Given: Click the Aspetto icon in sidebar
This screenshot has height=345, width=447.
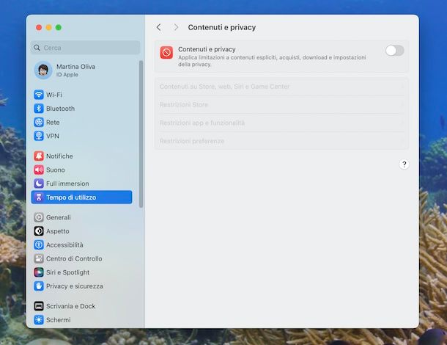Looking at the screenshot, I should coord(39,231).
